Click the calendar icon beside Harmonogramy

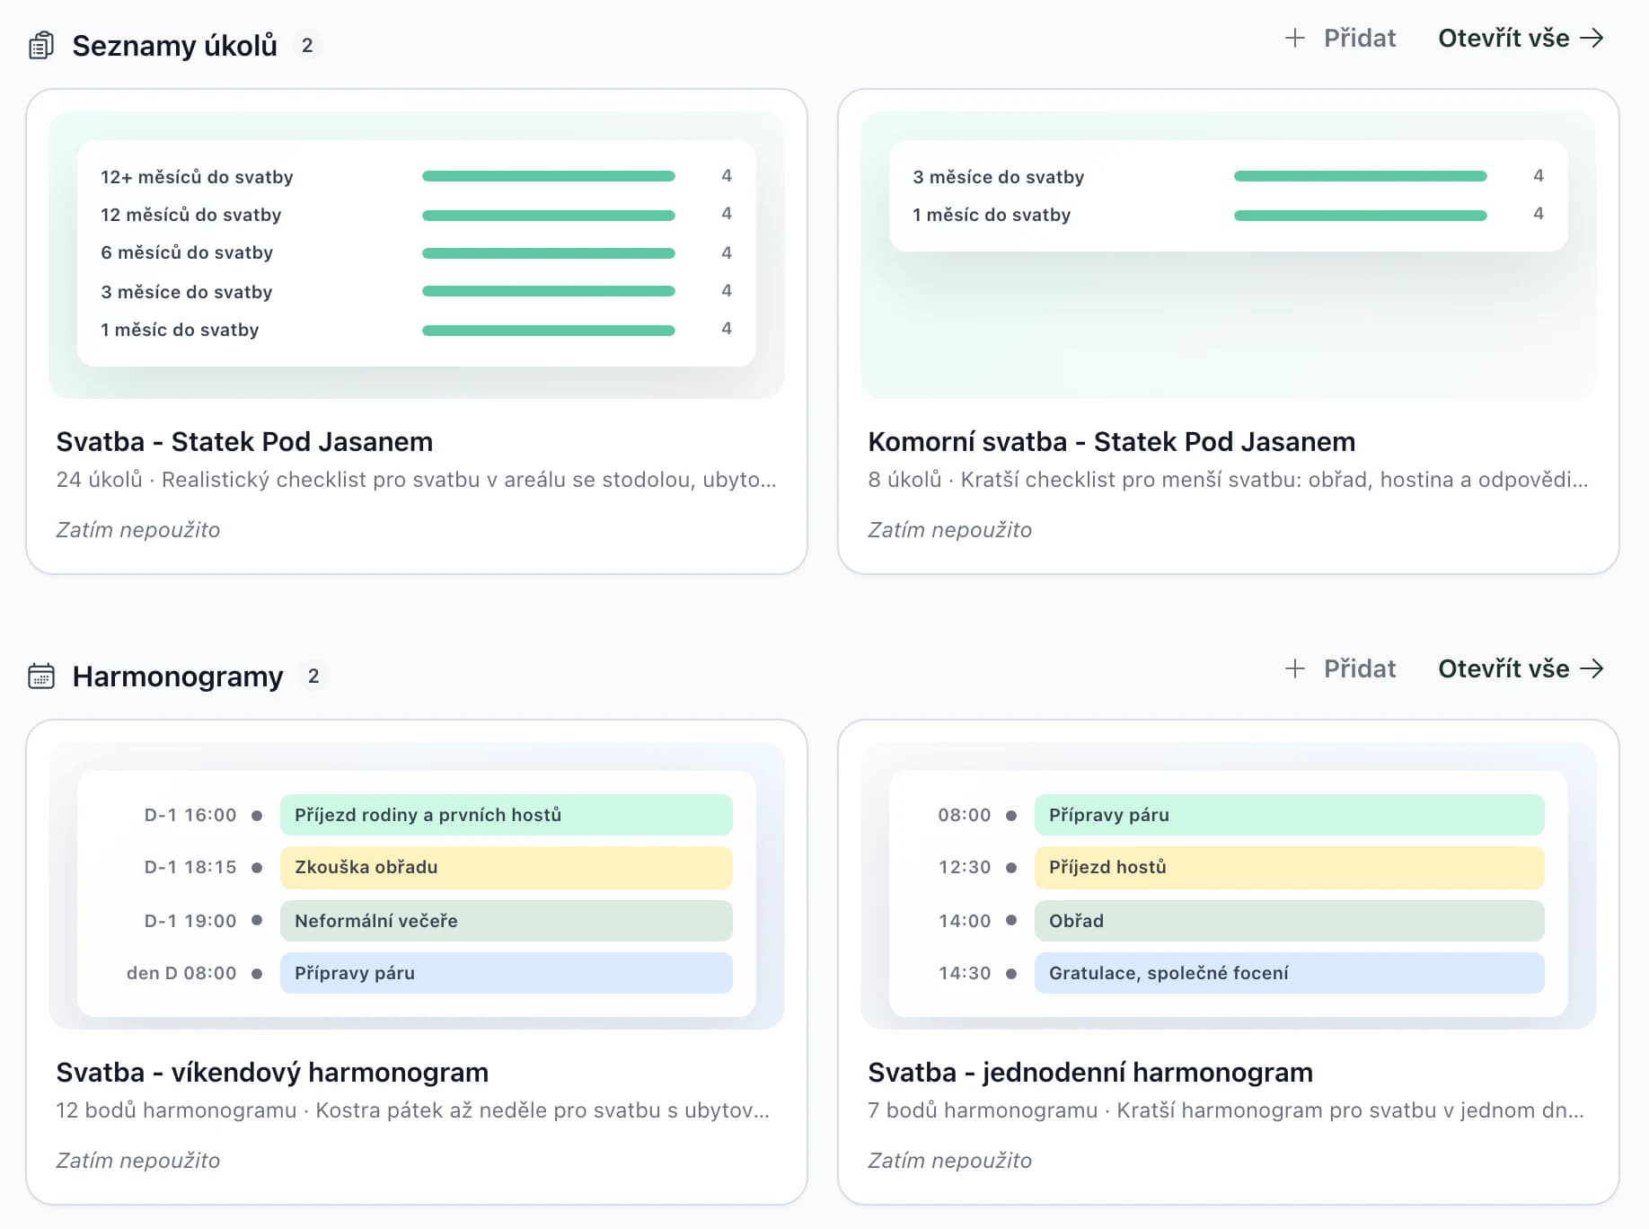(41, 676)
